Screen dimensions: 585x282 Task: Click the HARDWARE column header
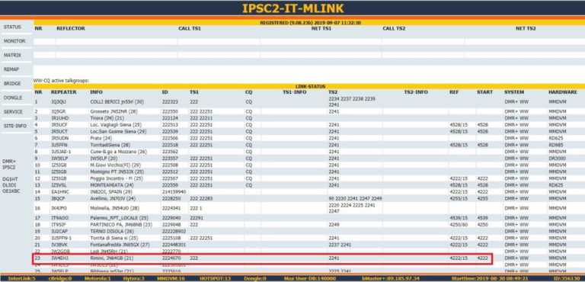563,92
